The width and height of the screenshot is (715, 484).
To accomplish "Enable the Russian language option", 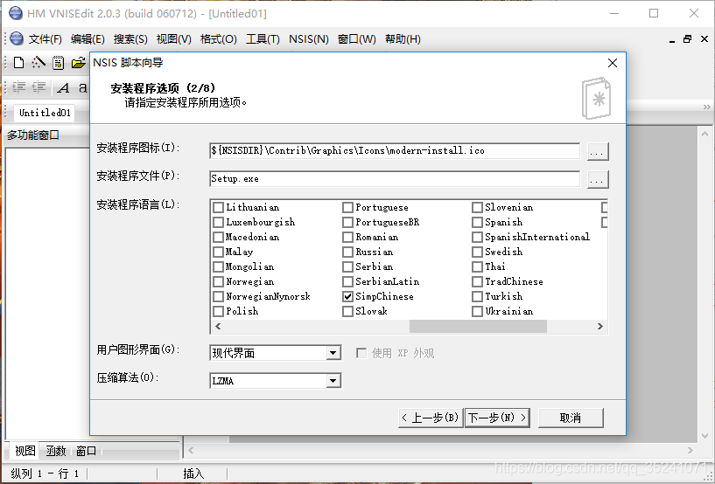I will click(x=348, y=252).
